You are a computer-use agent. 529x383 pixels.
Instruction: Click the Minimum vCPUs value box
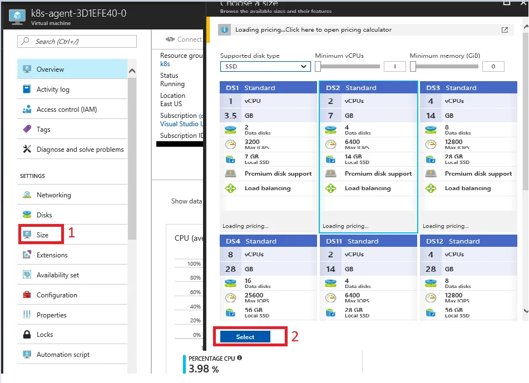click(x=395, y=66)
